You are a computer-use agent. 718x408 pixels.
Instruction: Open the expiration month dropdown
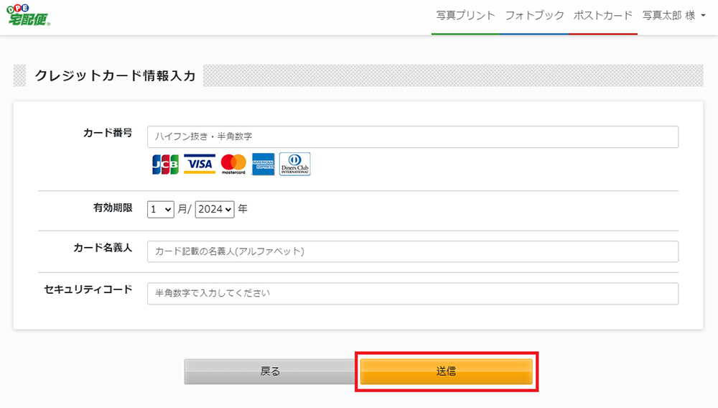(x=160, y=209)
